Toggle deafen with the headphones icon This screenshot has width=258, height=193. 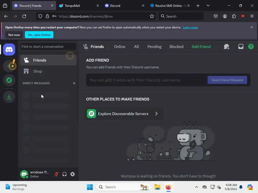click(x=64, y=174)
